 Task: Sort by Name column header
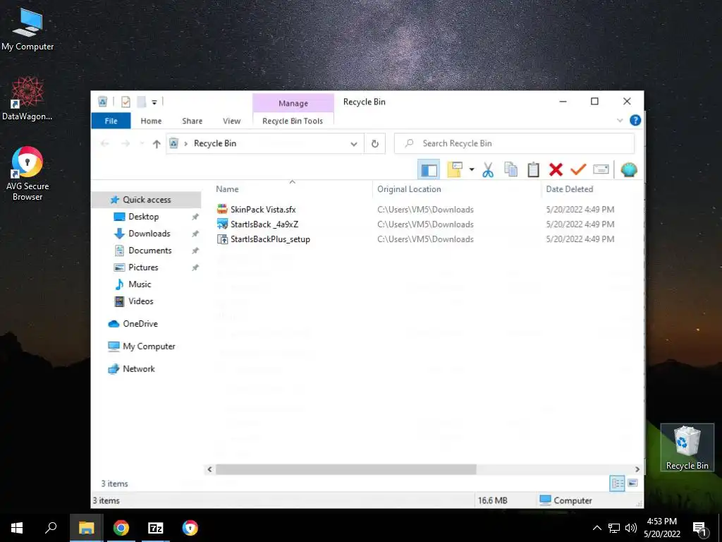(x=228, y=189)
